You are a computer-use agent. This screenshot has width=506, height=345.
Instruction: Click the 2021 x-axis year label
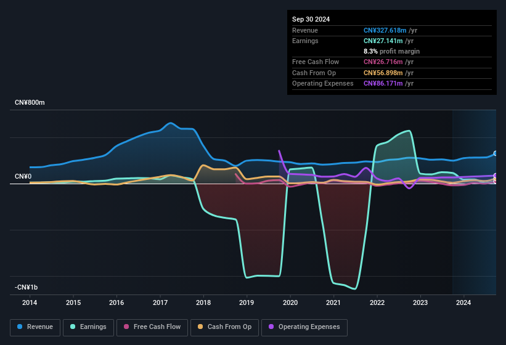pos(333,302)
